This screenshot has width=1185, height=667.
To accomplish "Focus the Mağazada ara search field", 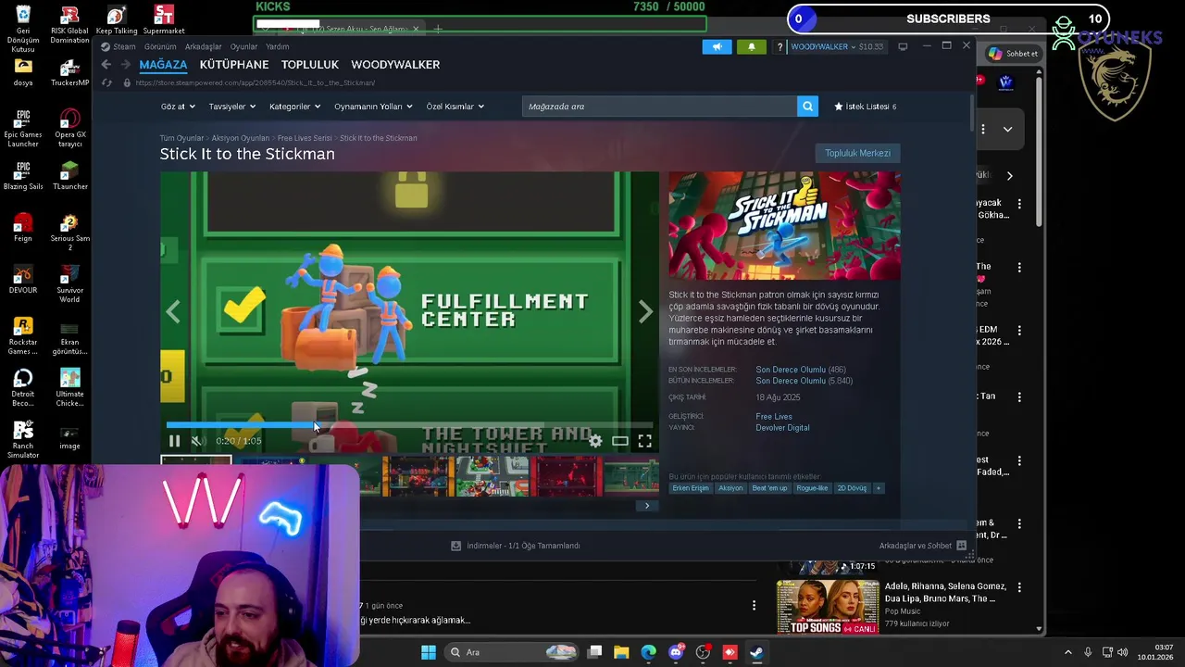I will pyautogui.click(x=659, y=107).
